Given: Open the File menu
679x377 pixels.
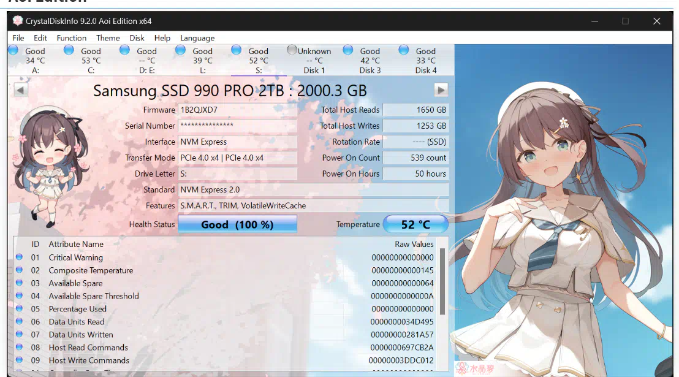Looking at the screenshot, I should (18, 38).
